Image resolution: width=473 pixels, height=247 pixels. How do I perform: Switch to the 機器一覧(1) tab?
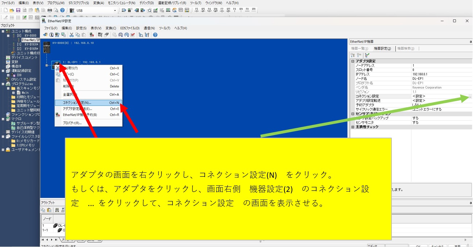pos(360,49)
